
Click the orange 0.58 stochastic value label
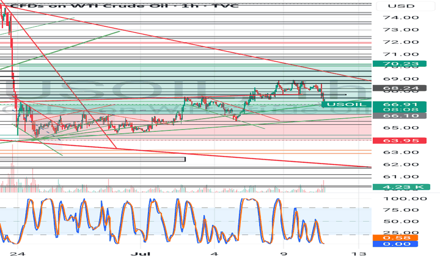pyautogui.click(x=395, y=238)
